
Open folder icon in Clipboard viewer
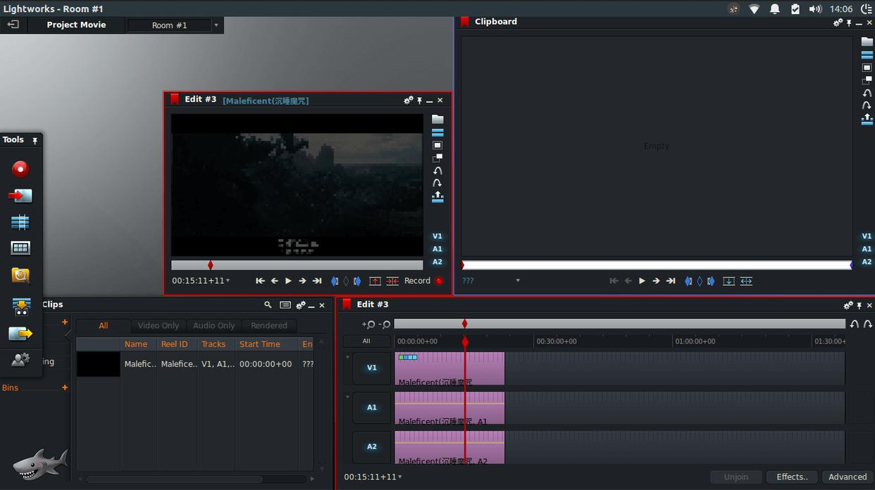tap(867, 42)
